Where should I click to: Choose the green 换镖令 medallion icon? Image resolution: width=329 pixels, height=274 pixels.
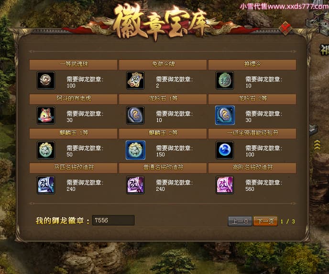click(225, 80)
